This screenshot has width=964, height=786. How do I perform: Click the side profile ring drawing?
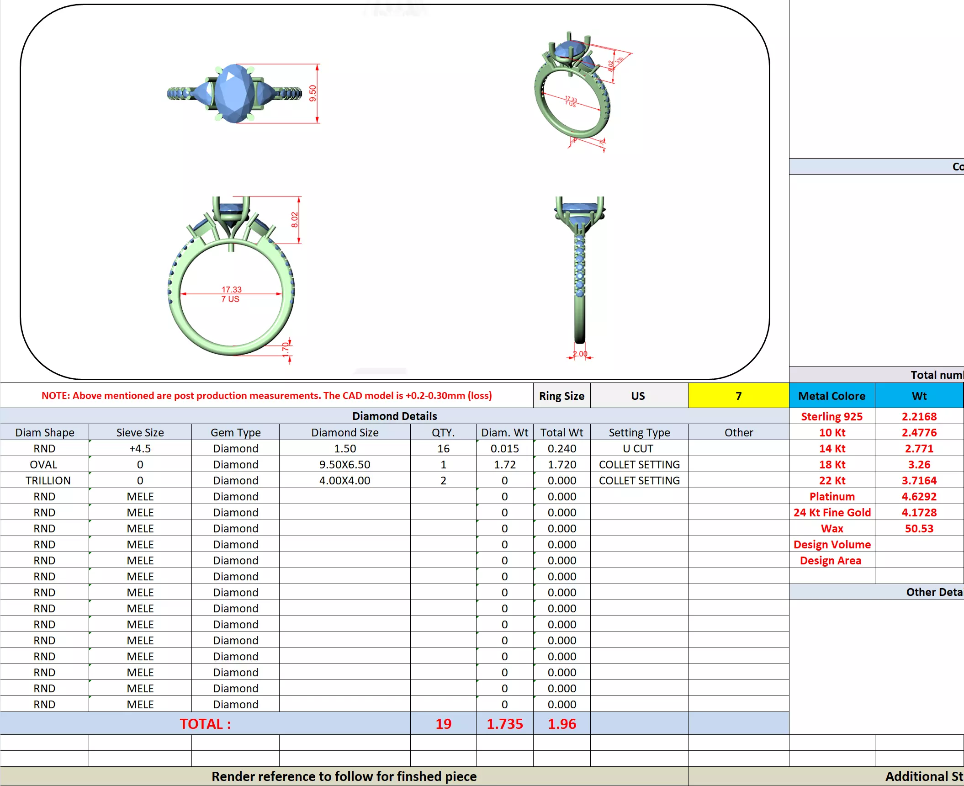[579, 270]
